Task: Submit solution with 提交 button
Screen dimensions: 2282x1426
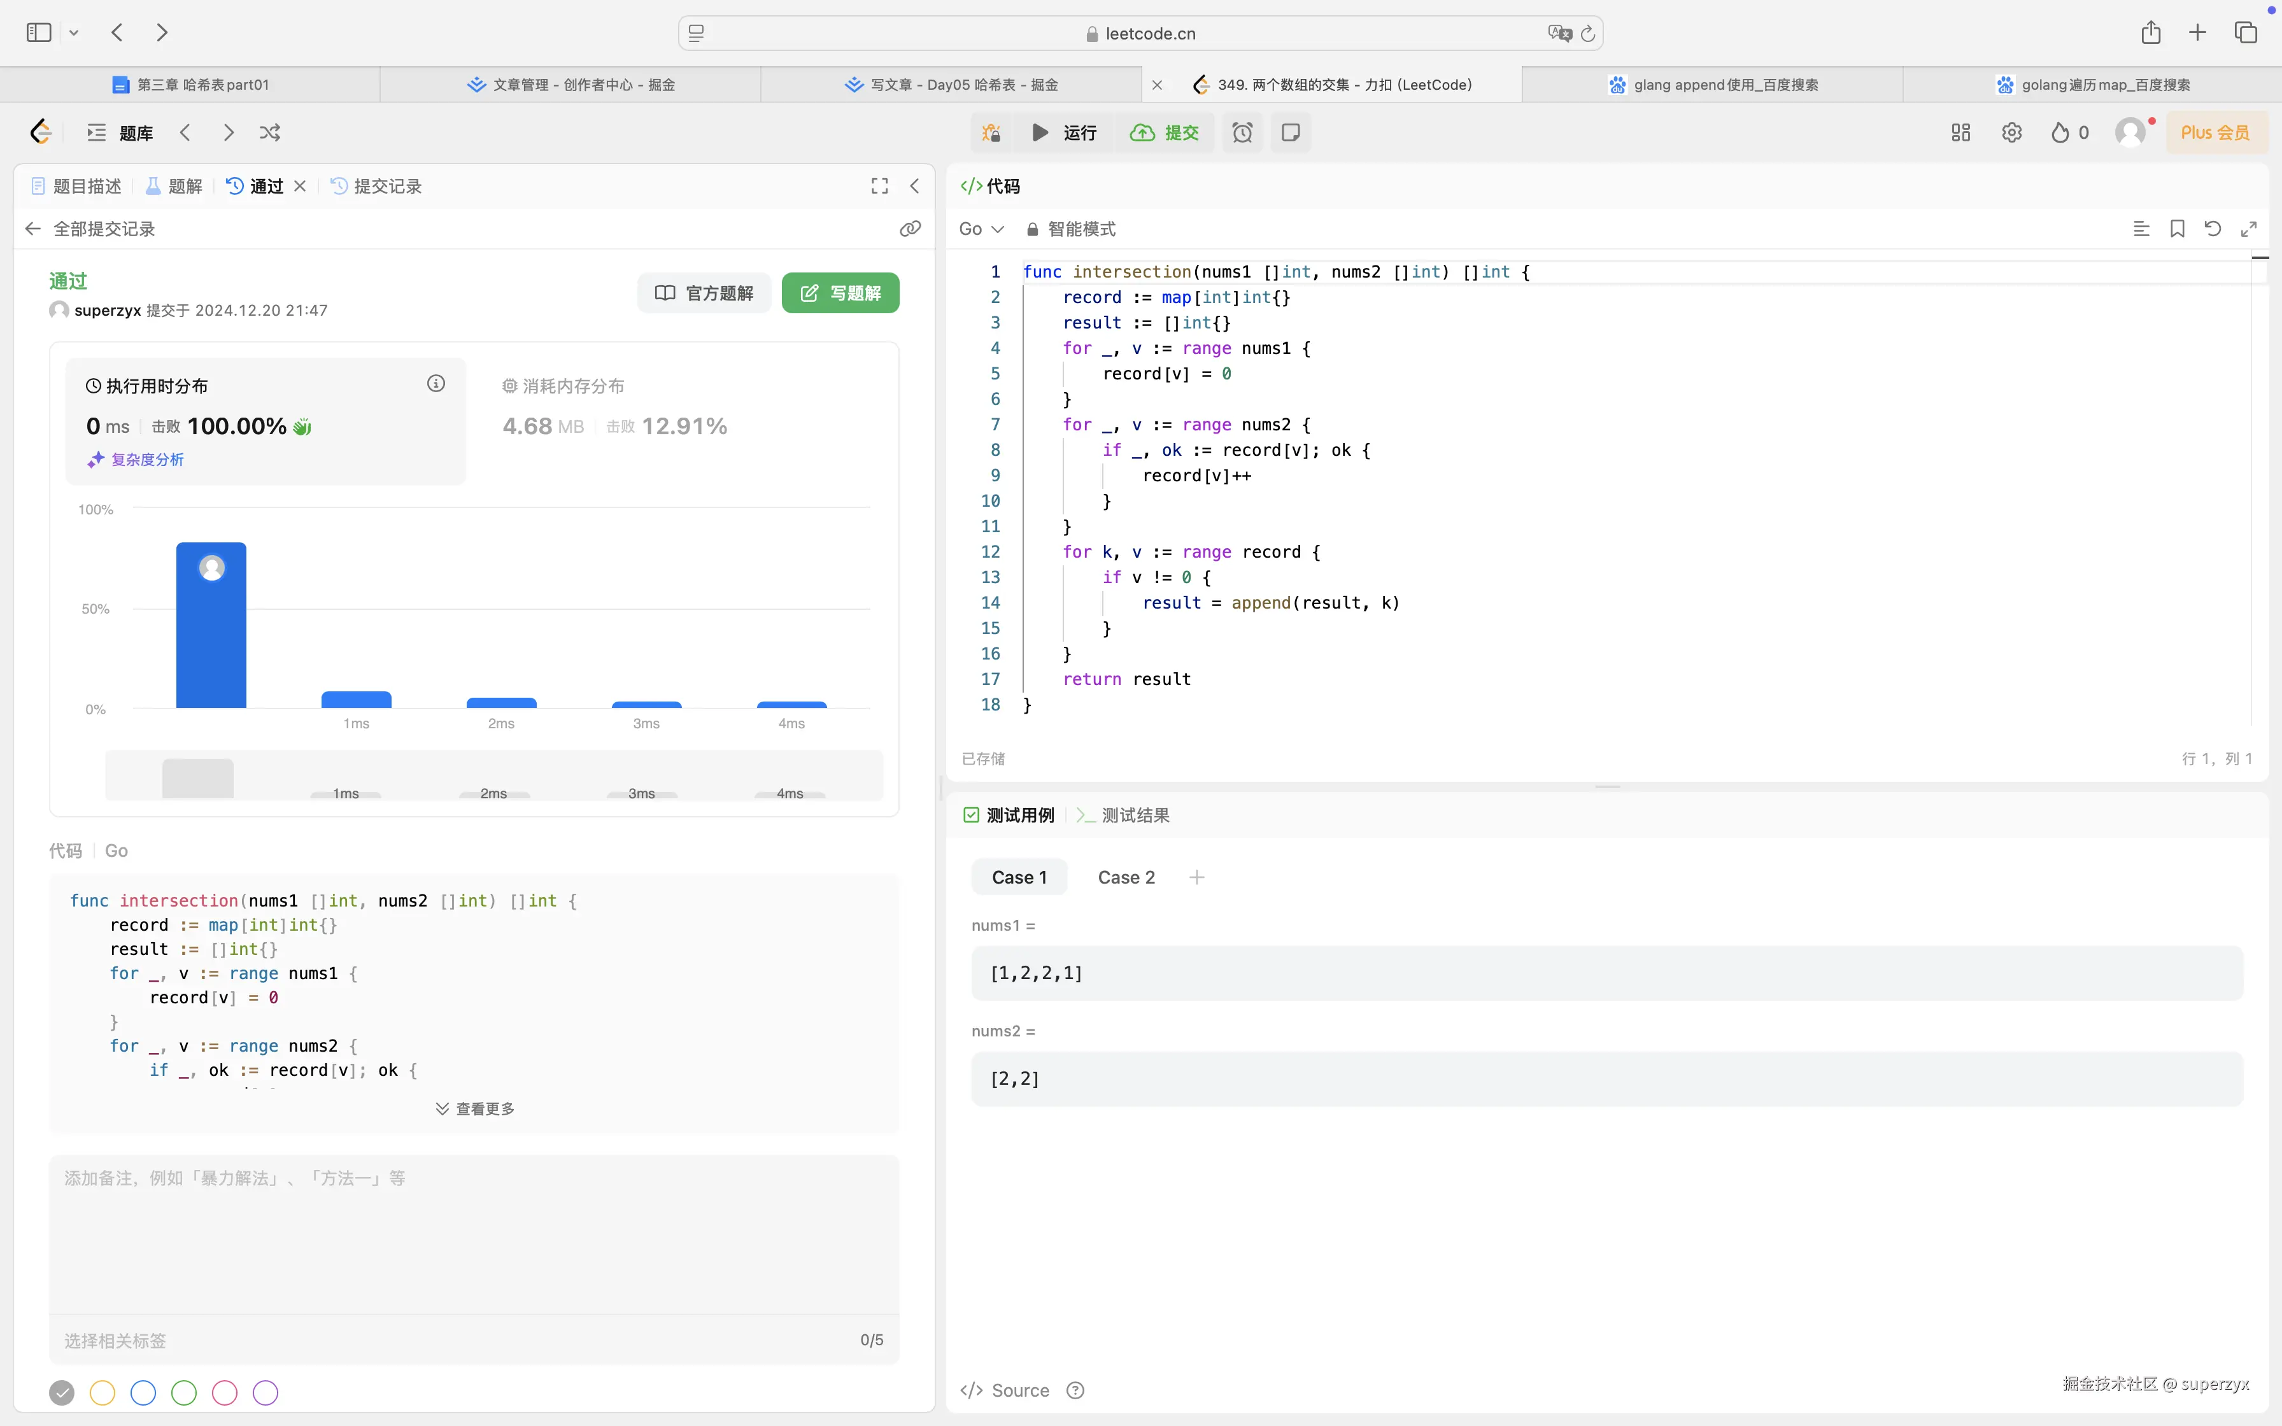Action: tap(1165, 133)
